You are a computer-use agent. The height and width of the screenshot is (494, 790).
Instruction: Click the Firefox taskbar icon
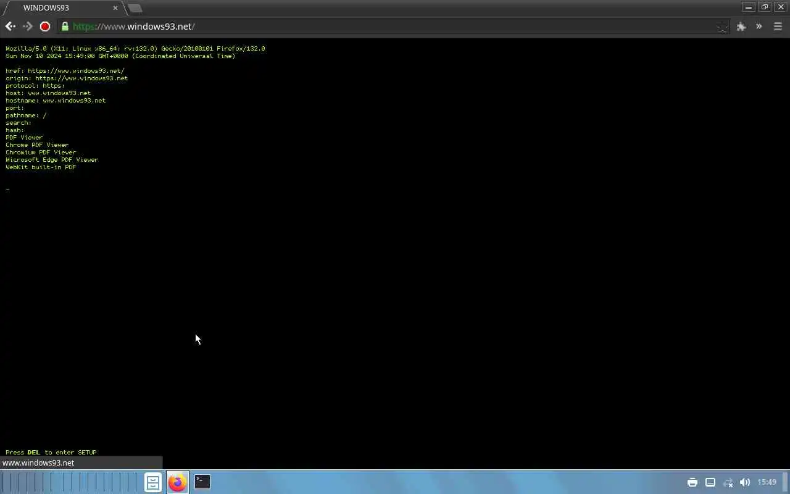click(x=177, y=482)
